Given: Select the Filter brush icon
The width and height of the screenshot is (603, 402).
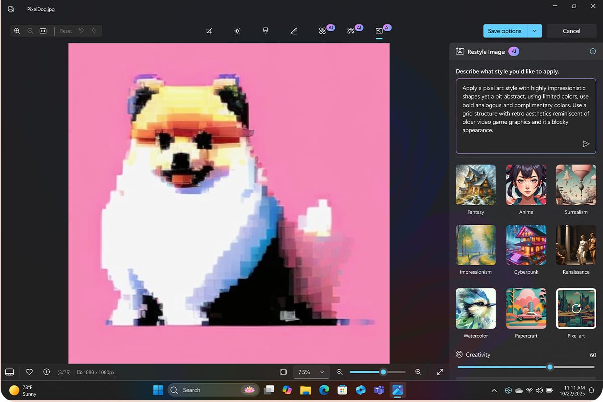Looking at the screenshot, I should 265,31.
